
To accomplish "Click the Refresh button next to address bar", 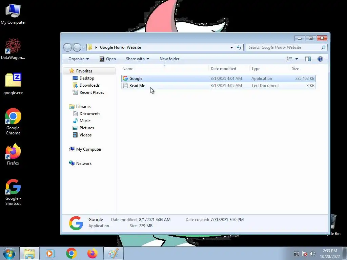I will coord(239,47).
